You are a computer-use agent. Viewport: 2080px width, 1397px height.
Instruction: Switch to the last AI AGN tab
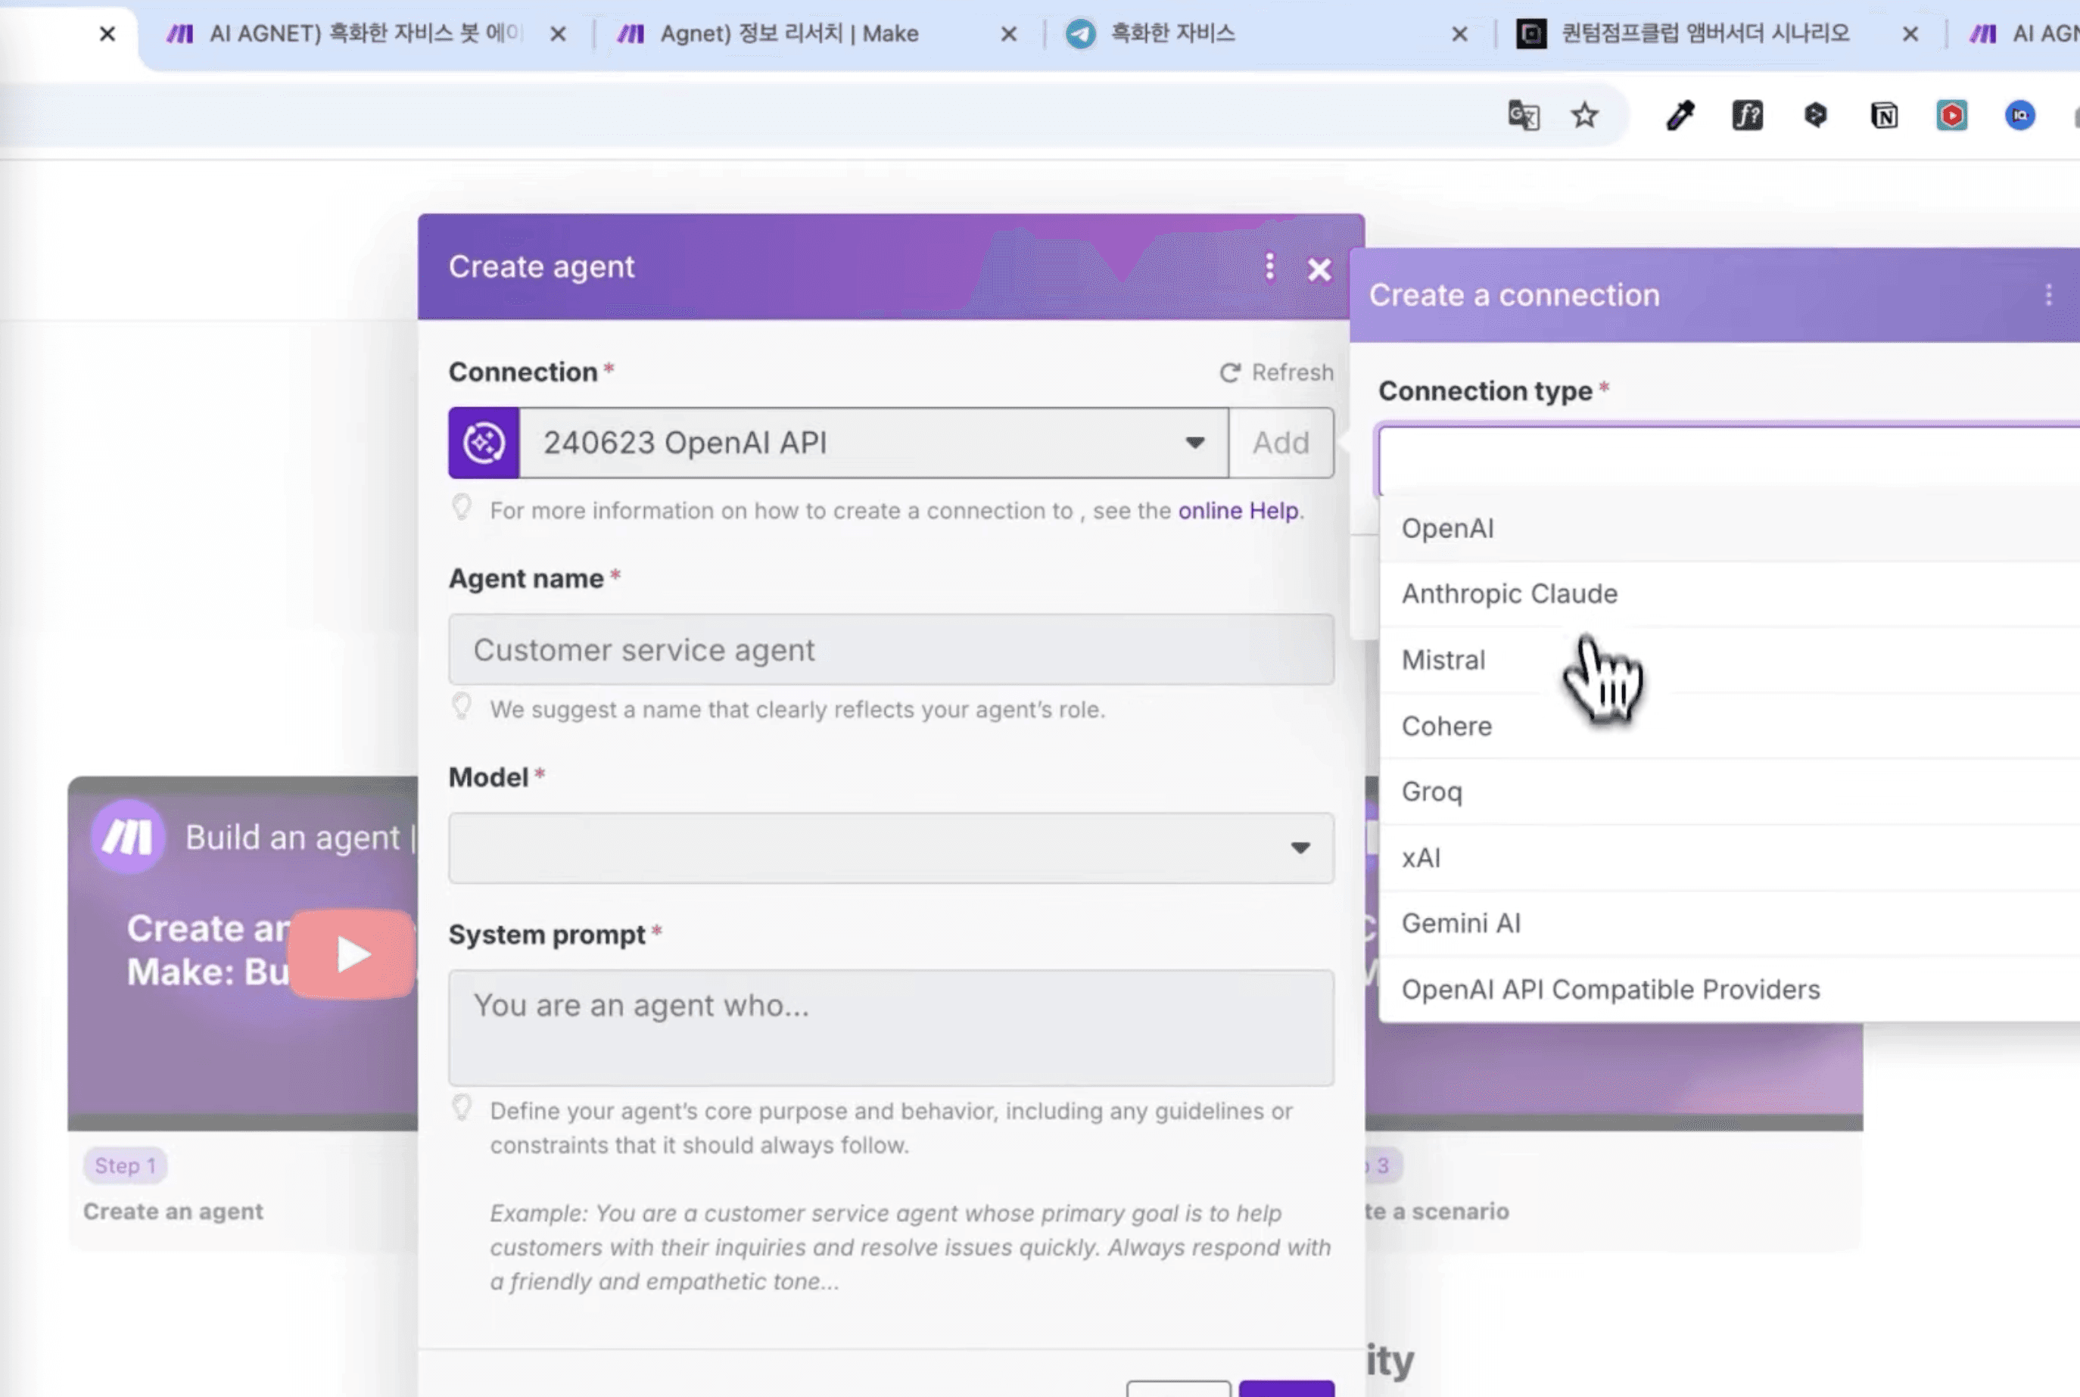[x=2023, y=34]
